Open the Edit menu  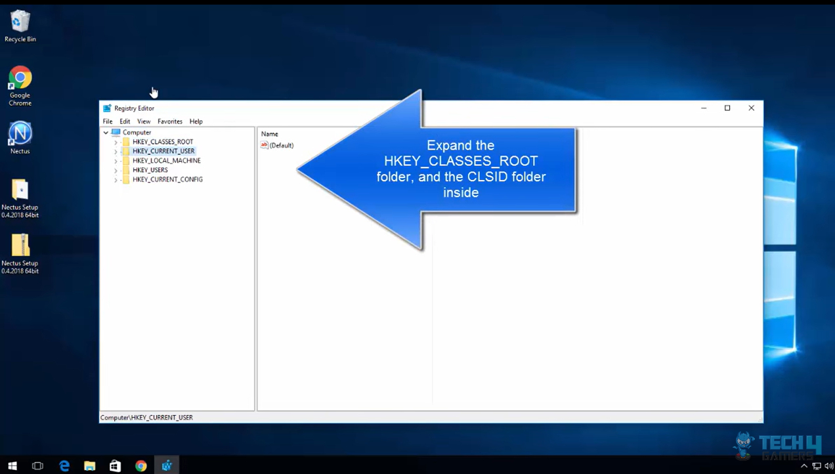pyautogui.click(x=125, y=121)
